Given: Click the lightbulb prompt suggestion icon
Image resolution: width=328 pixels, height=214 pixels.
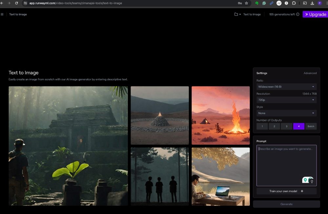Looking at the screenshot, I should coord(312,181).
